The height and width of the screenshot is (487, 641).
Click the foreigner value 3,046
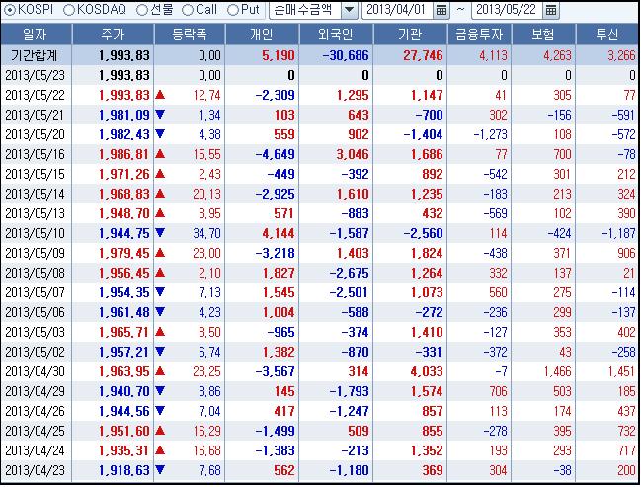[353, 154]
